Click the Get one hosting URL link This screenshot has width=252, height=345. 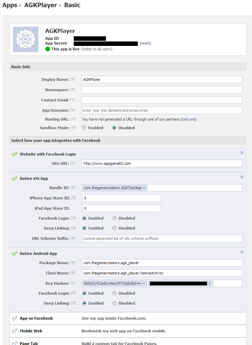(x=189, y=119)
